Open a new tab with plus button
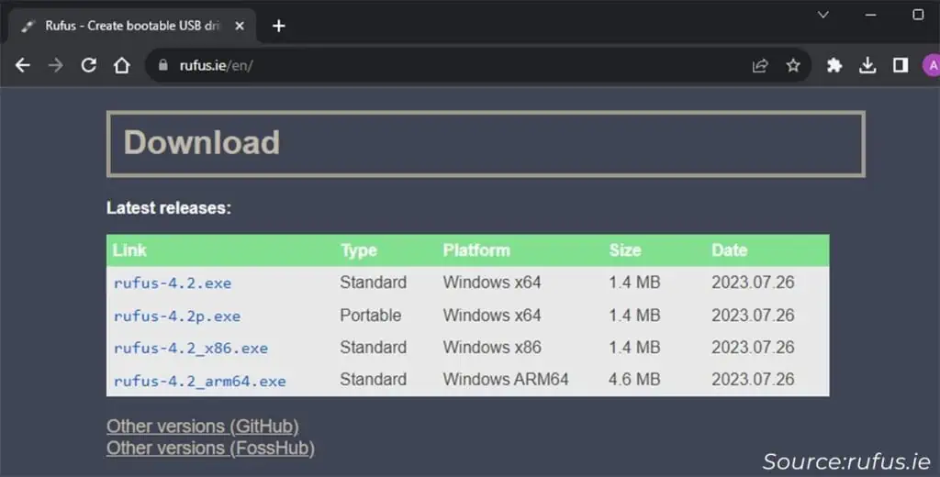The image size is (940, 477). 279,26
